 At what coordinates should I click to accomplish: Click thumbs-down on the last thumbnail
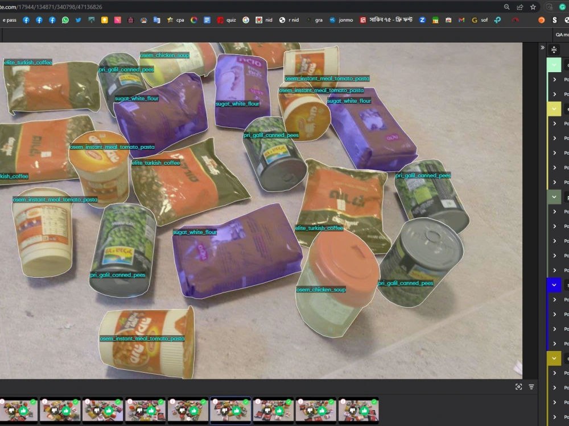pyautogui.click(x=353, y=411)
